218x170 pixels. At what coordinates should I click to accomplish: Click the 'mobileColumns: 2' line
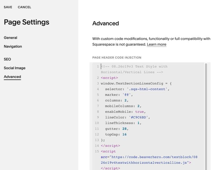click(123, 106)
